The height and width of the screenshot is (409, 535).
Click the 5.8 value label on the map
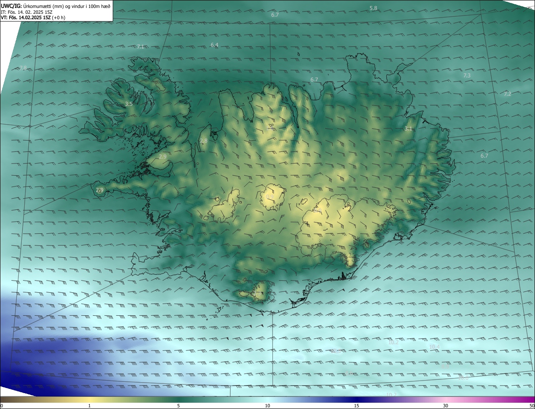click(373, 8)
